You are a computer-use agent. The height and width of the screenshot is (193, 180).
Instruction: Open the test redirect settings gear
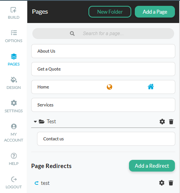pyautogui.click(x=162, y=183)
